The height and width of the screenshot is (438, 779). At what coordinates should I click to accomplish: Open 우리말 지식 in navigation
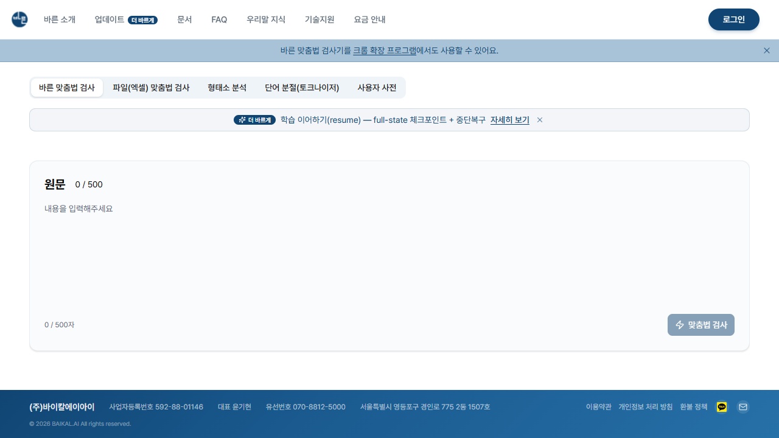click(x=266, y=19)
